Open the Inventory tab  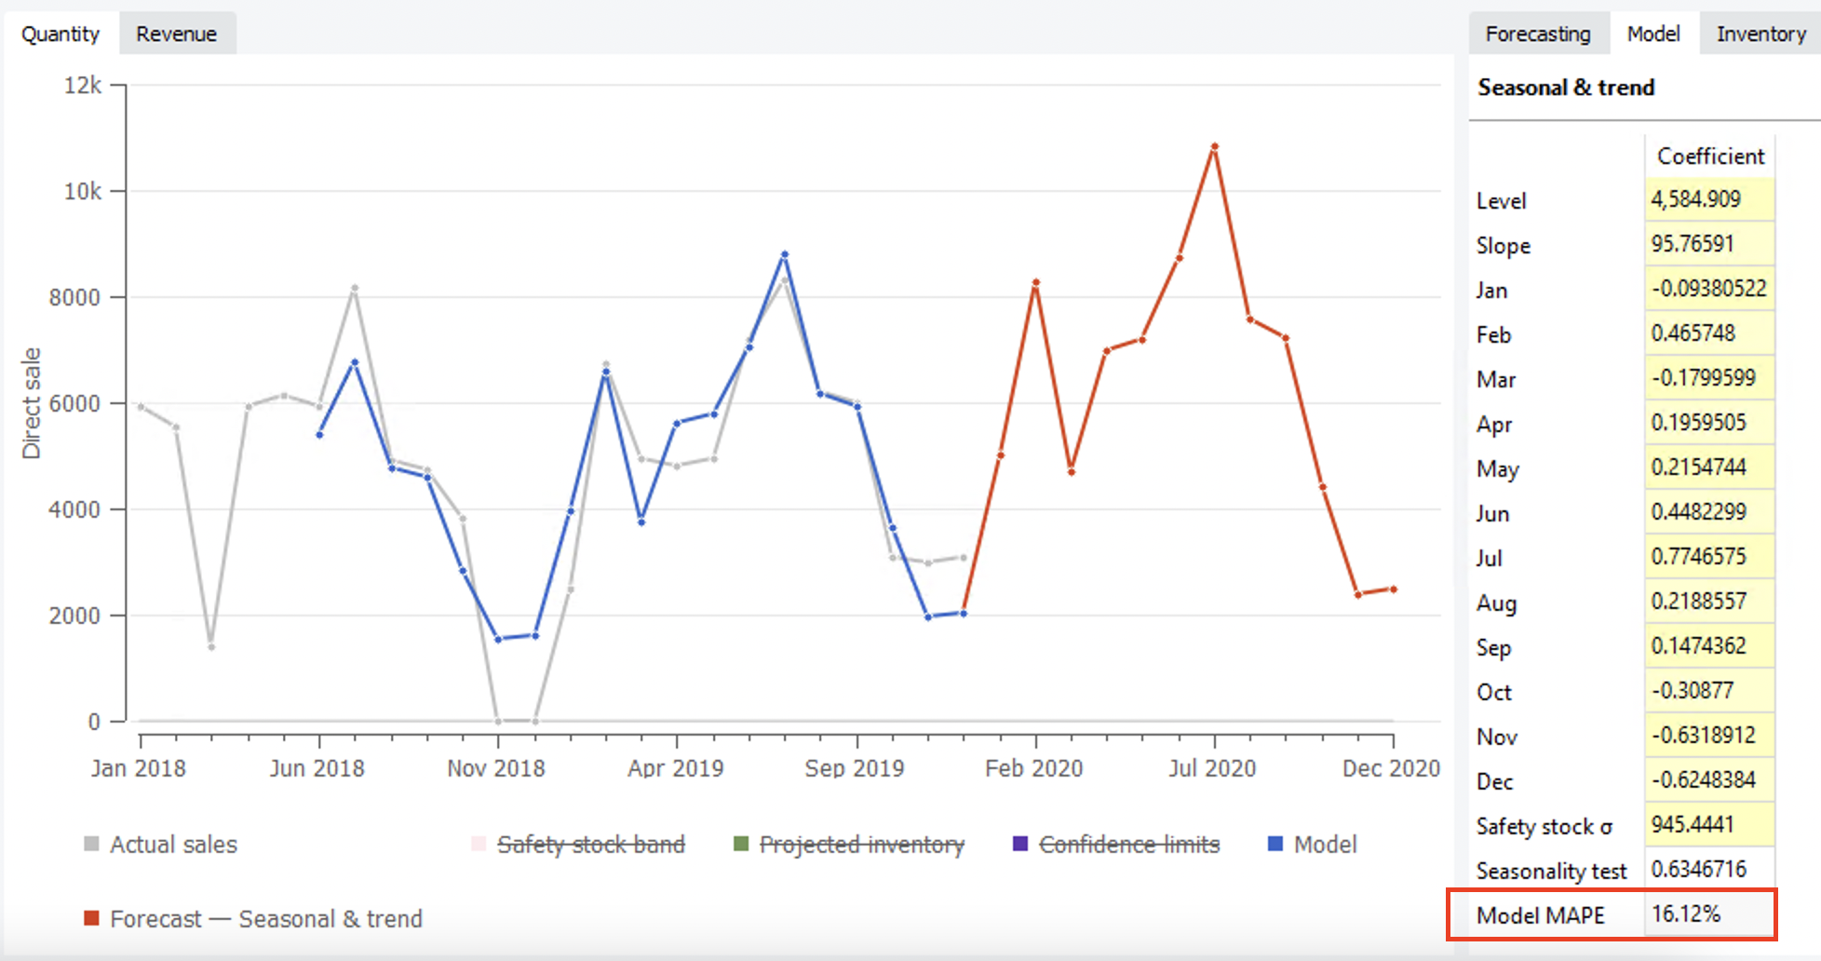[x=1760, y=34]
